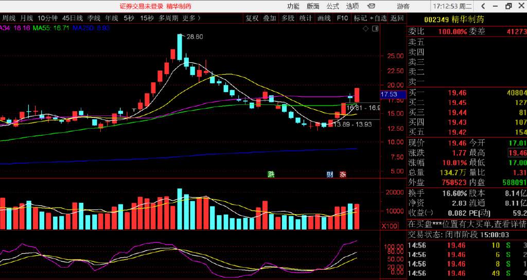Open the 功能 function menu
Image resolution: width=527 pixels, height=280 pixels.
click(293, 6)
